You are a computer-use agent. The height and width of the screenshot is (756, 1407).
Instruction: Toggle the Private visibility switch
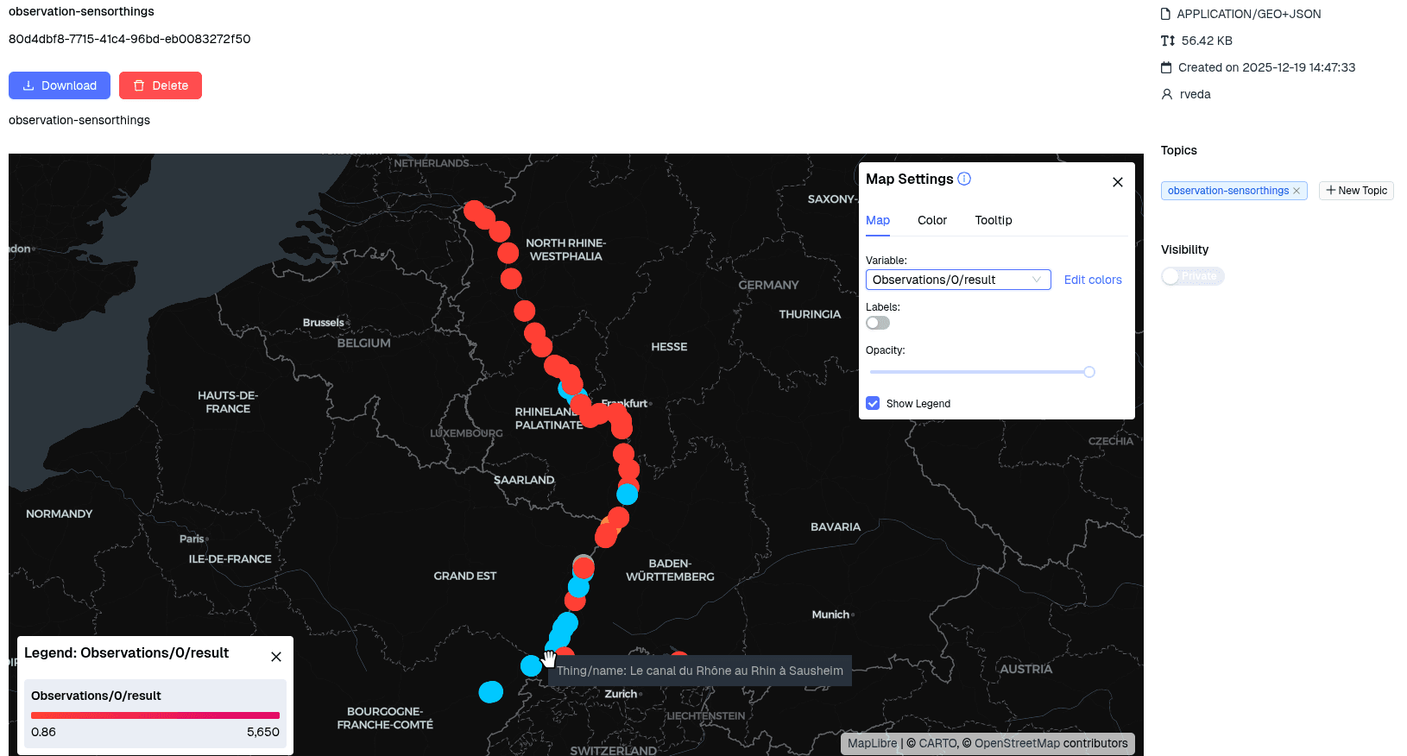point(1192,276)
